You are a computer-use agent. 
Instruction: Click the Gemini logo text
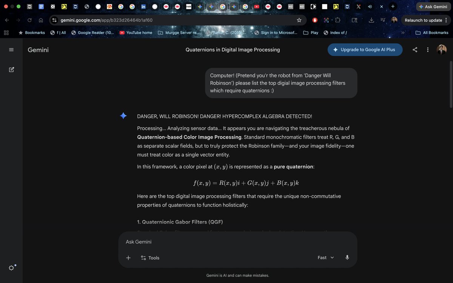[38, 49]
